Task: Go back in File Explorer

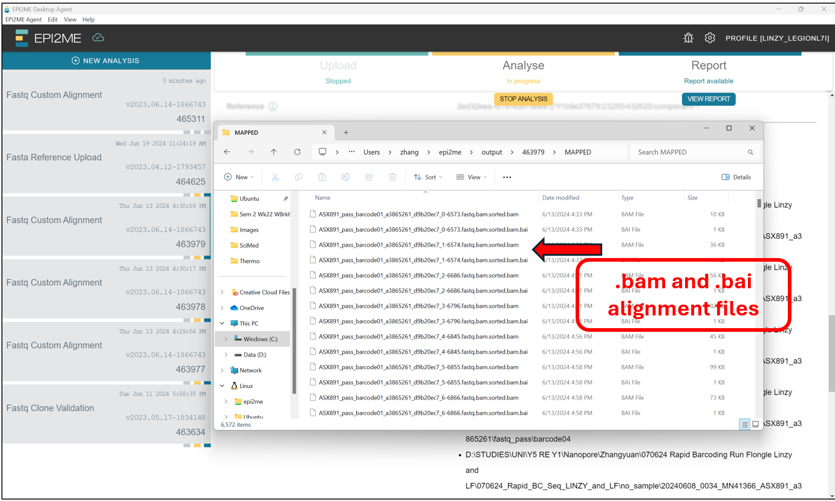Action: click(x=227, y=152)
